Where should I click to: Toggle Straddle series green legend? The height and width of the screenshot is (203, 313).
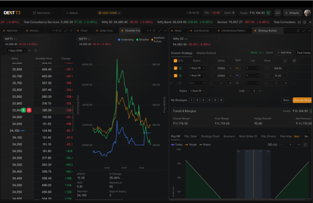tap(142, 39)
